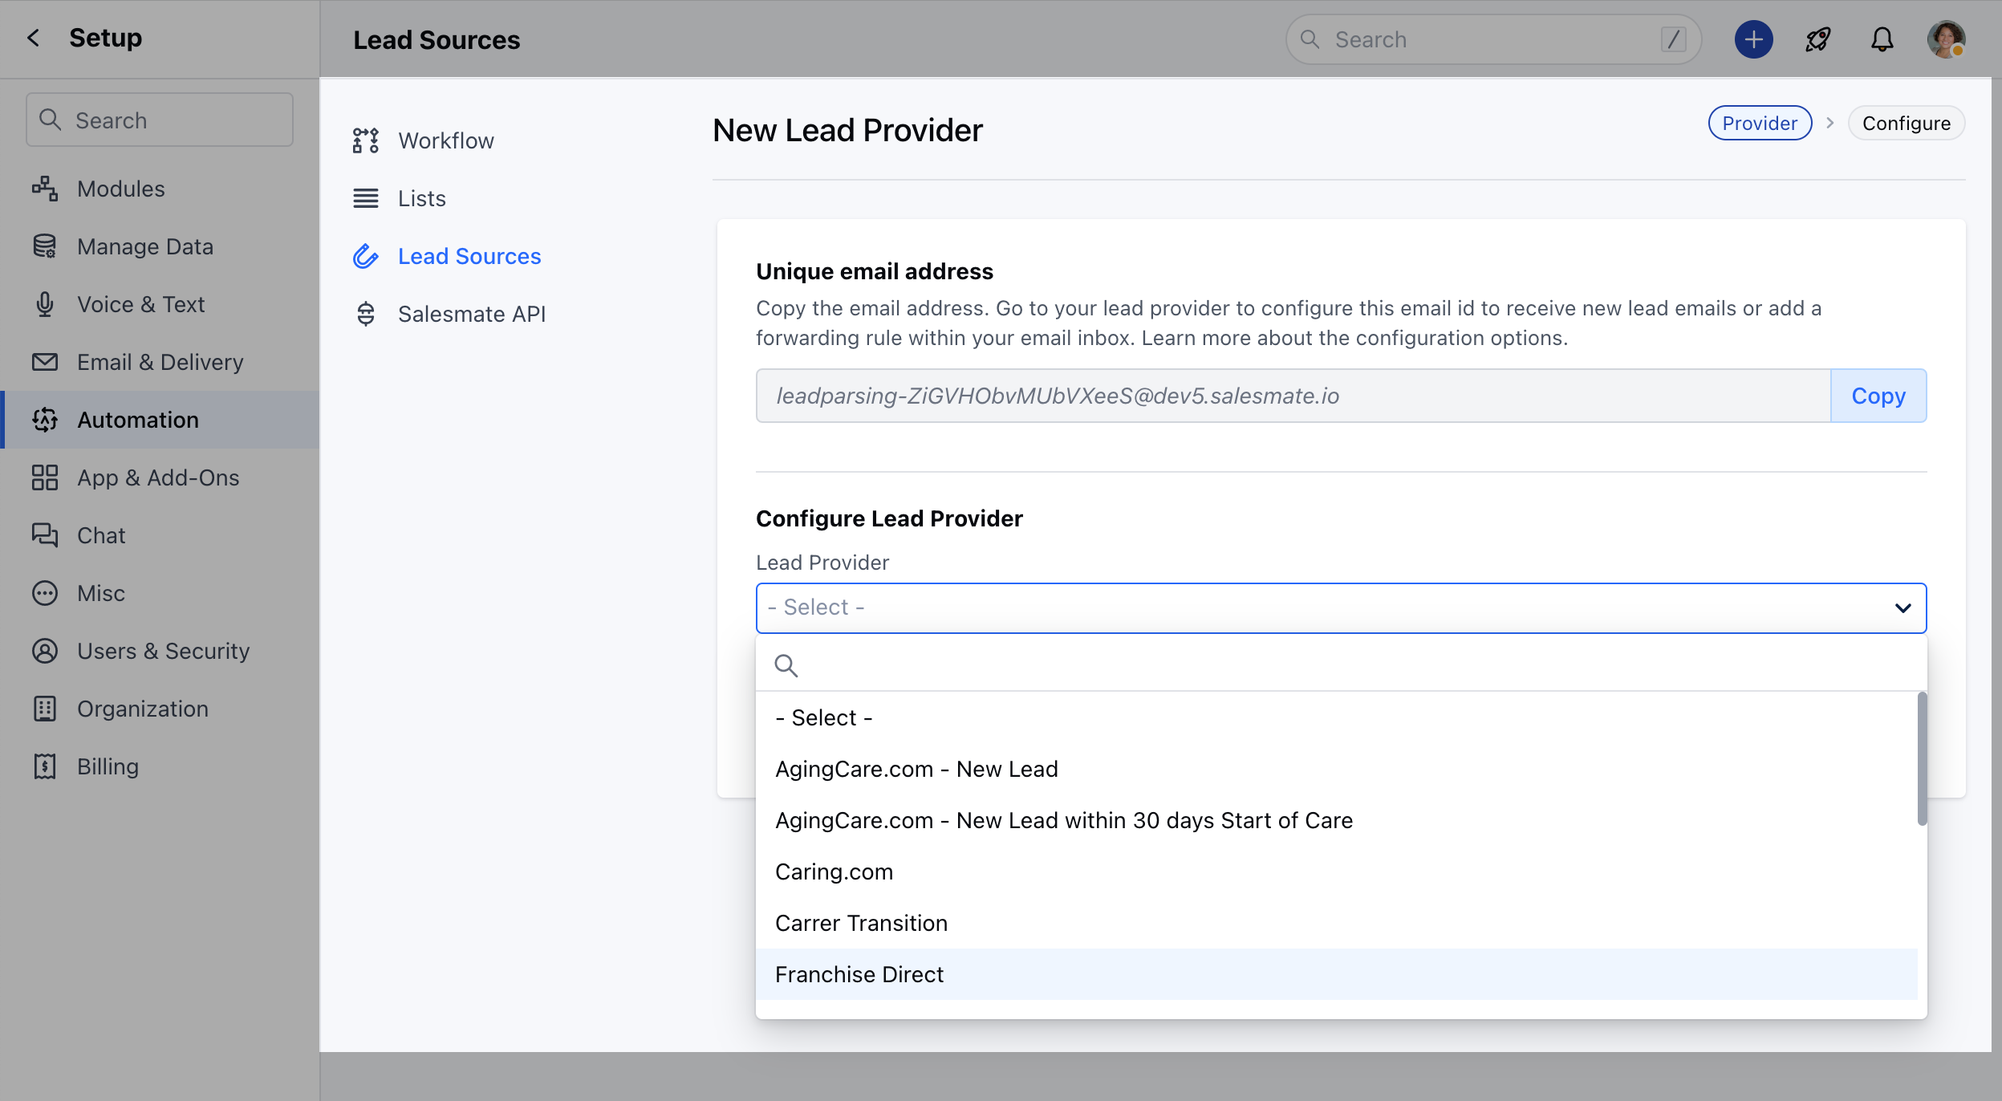
Task: Open the blue plus quick-add button
Action: (x=1753, y=39)
